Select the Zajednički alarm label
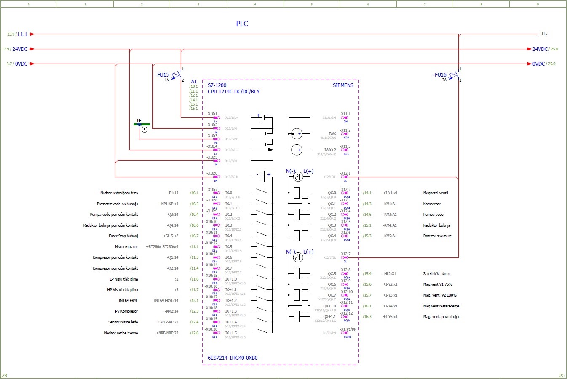 click(x=436, y=274)
